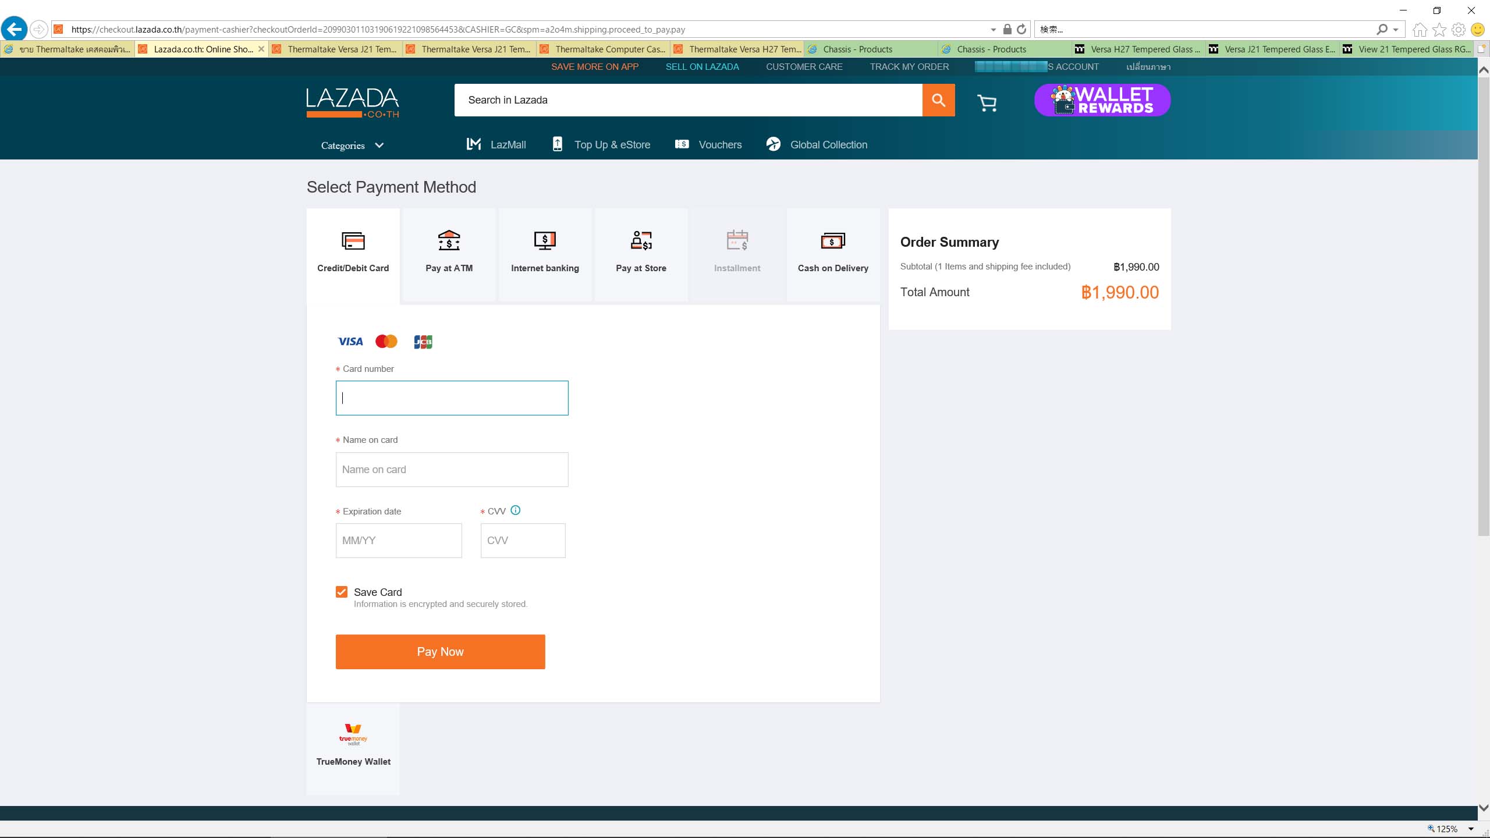Click the browser search magnifier icon
1490x838 pixels.
tap(1382, 29)
